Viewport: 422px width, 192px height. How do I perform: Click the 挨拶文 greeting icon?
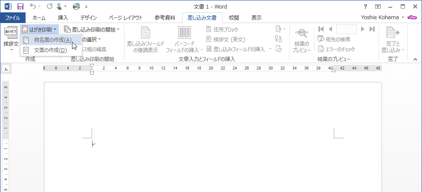click(11, 32)
